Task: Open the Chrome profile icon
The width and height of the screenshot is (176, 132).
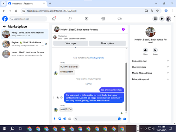Action: (166, 11)
